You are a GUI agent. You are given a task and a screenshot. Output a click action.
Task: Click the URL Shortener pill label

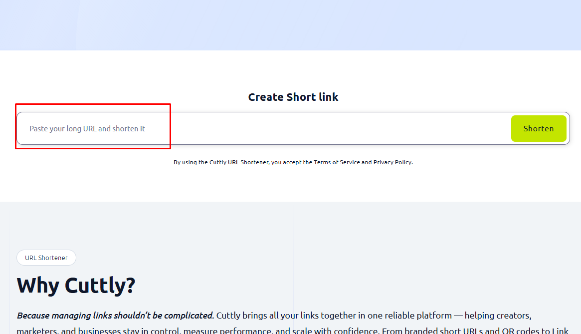tap(46, 258)
